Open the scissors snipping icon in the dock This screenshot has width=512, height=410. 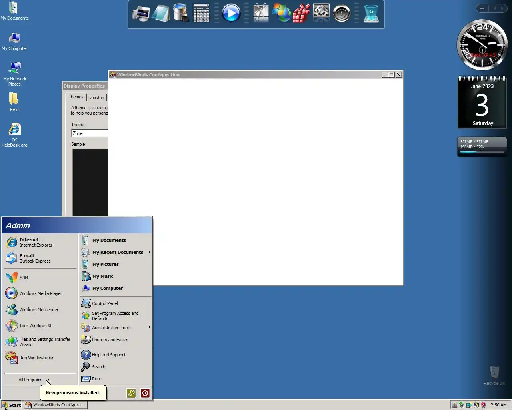click(x=261, y=13)
